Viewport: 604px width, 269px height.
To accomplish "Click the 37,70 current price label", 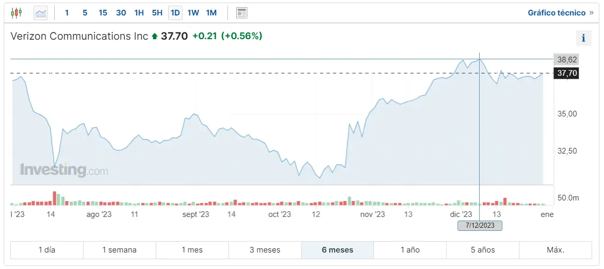I will [x=566, y=73].
